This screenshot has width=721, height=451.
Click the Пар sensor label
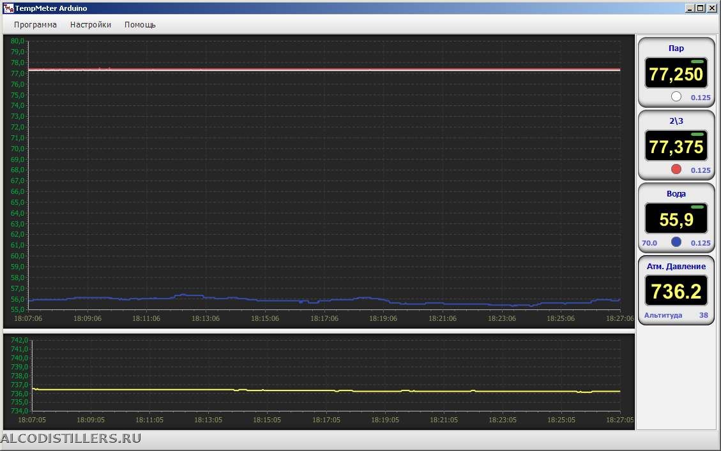pyautogui.click(x=676, y=48)
